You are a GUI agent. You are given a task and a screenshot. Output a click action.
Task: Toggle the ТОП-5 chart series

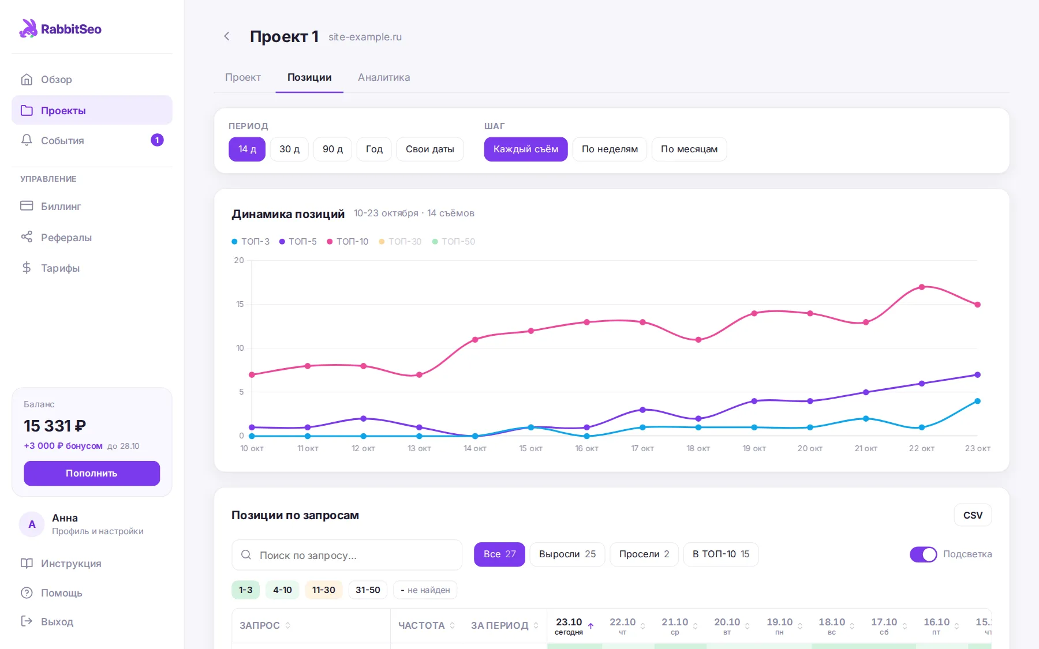[298, 241]
